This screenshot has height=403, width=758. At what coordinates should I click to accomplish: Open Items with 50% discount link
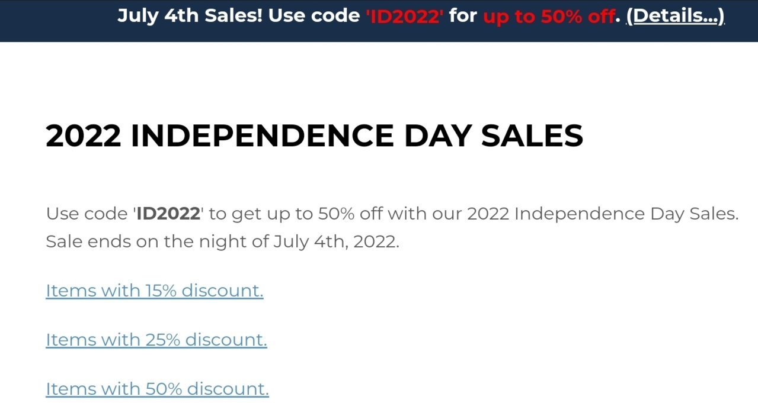tap(157, 389)
